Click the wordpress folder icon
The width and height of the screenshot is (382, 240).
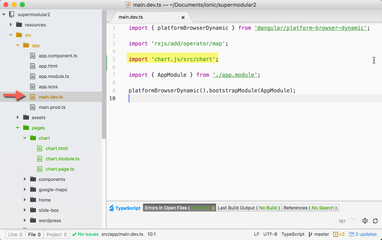[33, 220]
